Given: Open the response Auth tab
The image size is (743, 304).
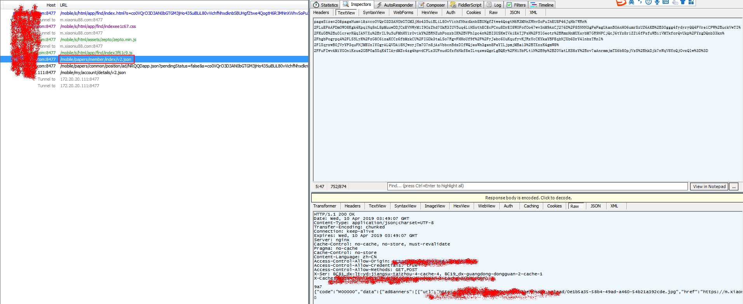Looking at the screenshot, I should [x=508, y=206].
